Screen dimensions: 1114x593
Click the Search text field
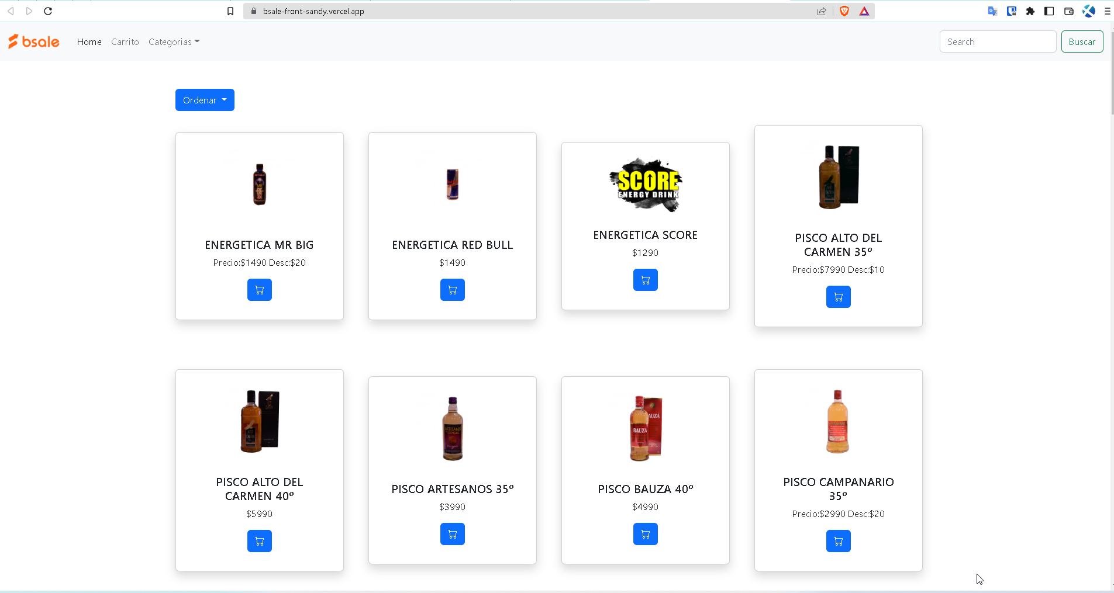click(997, 41)
